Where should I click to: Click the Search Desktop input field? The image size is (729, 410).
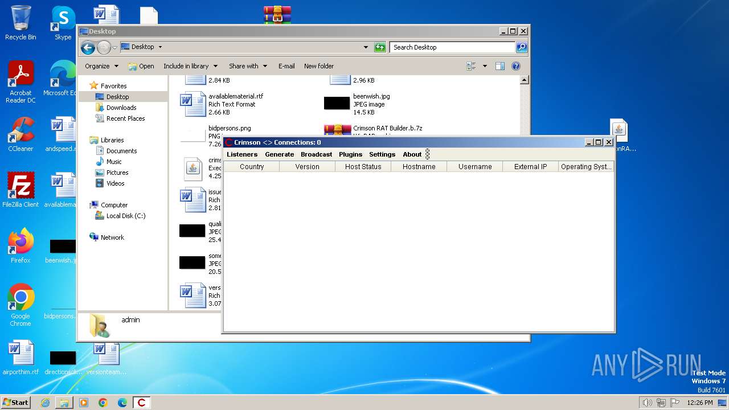click(453, 47)
